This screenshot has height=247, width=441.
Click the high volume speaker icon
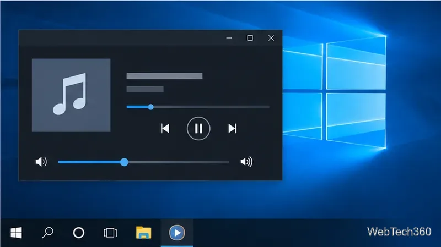[x=246, y=162]
